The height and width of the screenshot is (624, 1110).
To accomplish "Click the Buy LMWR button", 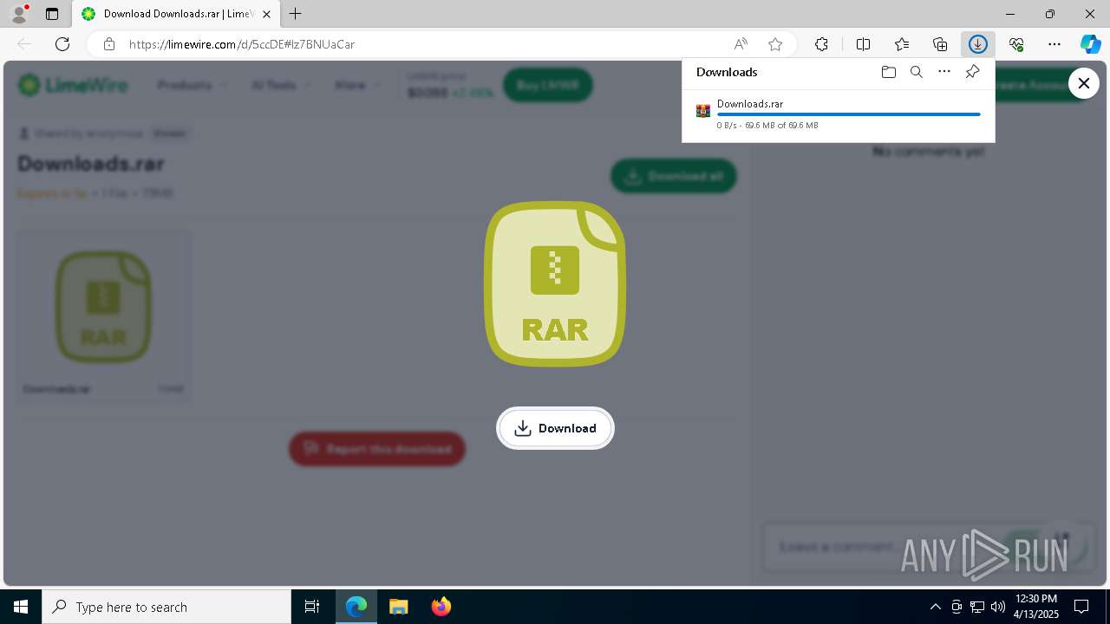I will pos(547,85).
